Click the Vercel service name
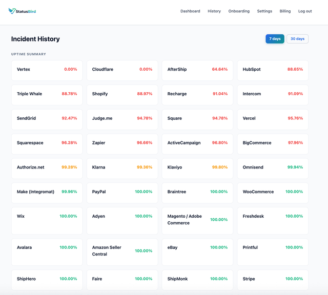Viewport: 328px width, 295px height. pyautogui.click(x=249, y=118)
